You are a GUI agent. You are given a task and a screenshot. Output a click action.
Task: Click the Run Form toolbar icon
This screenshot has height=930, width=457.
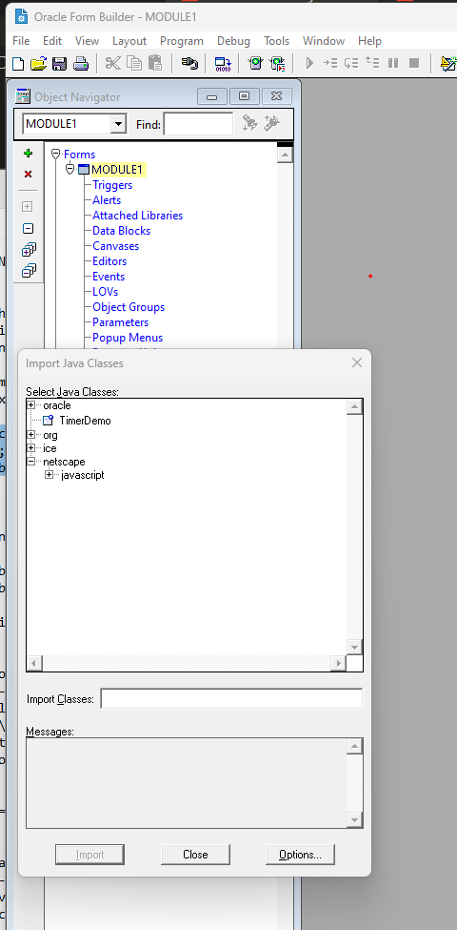pyautogui.click(x=256, y=63)
